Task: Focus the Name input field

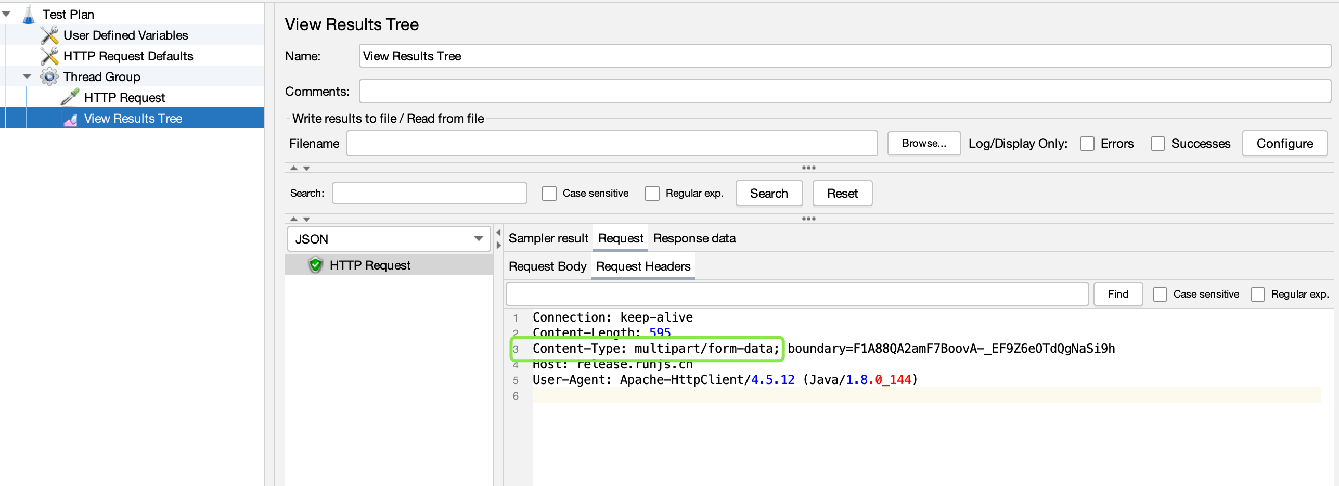Action: [x=845, y=56]
